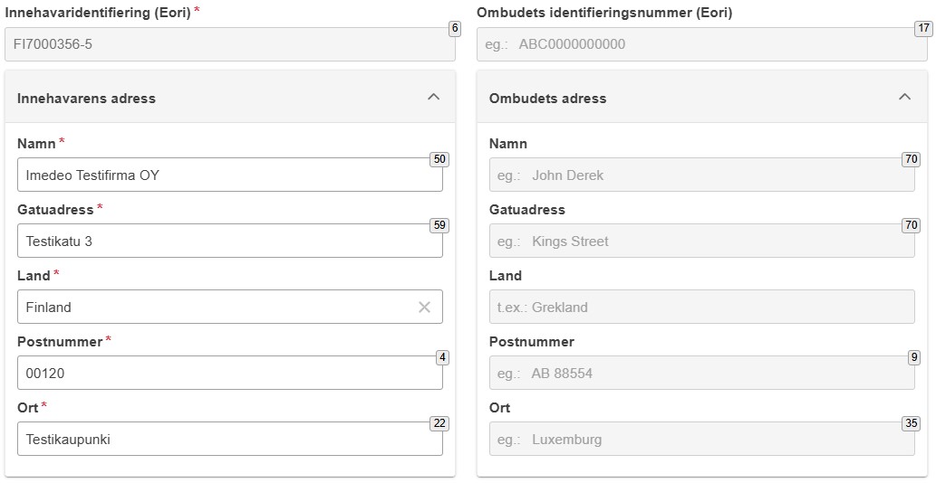Click Ombudets Namn field with John Derek placeholder

pos(702,175)
